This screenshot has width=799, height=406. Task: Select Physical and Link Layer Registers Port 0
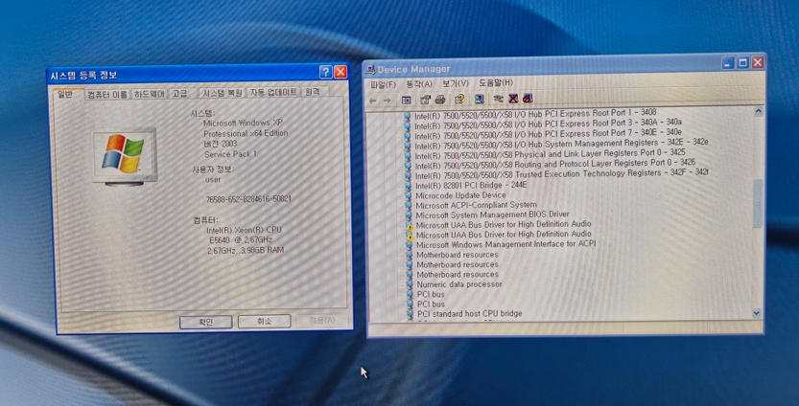[x=550, y=154]
